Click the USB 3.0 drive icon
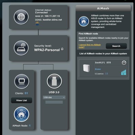 (54, 81)
